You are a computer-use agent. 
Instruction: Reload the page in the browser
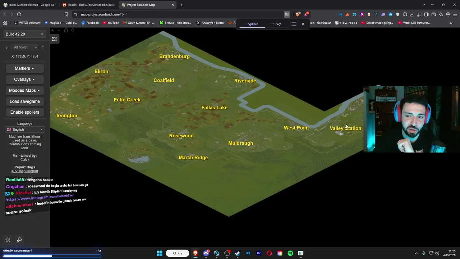(19, 14)
